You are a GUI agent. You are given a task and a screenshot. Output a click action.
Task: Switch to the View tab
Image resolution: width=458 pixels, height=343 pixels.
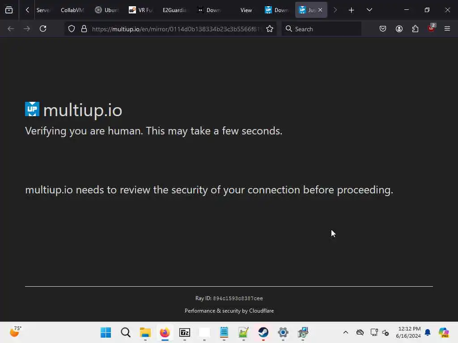coord(246,10)
